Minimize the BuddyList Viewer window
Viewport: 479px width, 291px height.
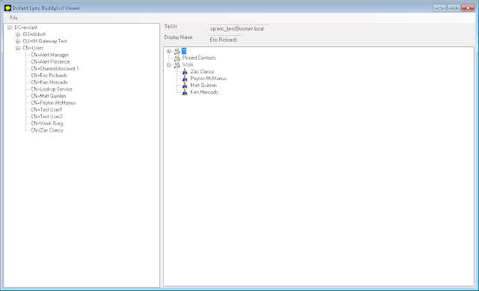439,8
